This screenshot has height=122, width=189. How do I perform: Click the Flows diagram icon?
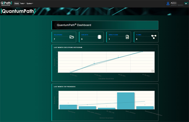coord(154,37)
